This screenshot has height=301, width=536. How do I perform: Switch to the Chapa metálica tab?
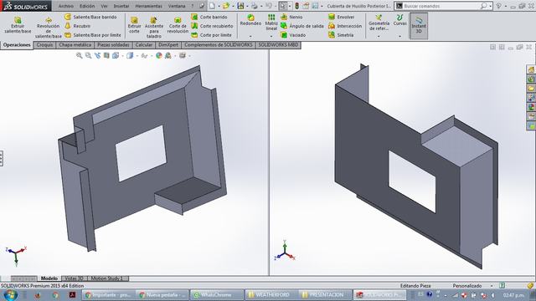tap(75, 44)
